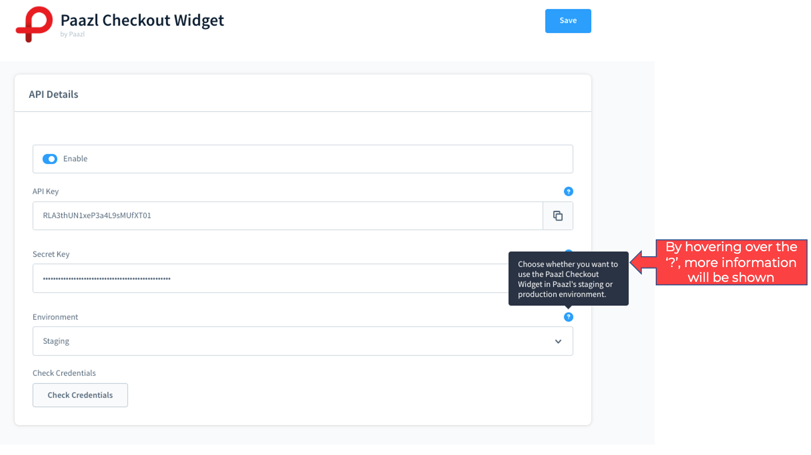811x455 pixels.
Task: Click the red hovering annotation callout
Action: (731, 262)
